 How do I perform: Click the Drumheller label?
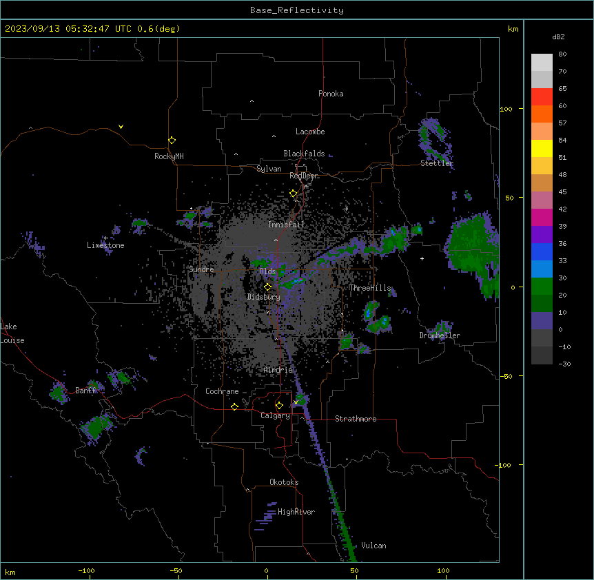(x=440, y=335)
